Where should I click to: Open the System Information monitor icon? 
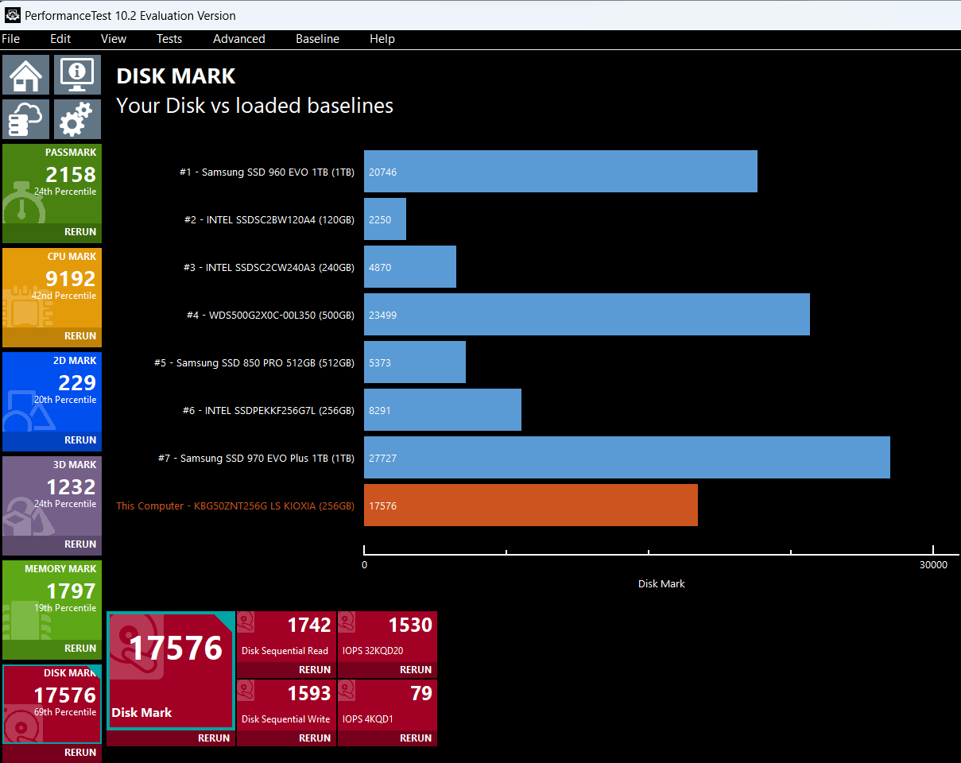pyautogui.click(x=77, y=76)
